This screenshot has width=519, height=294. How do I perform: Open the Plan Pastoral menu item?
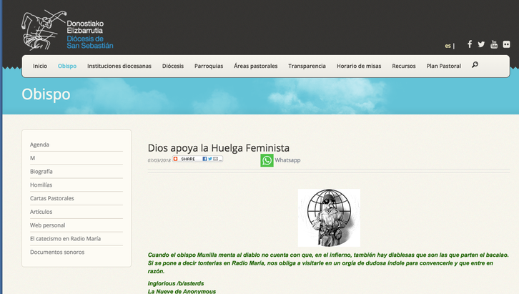point(443,66)
